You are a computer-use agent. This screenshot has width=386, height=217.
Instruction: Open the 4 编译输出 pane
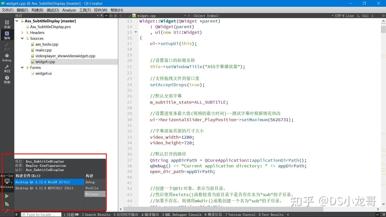pyautogui.click(x=150, y=215)
